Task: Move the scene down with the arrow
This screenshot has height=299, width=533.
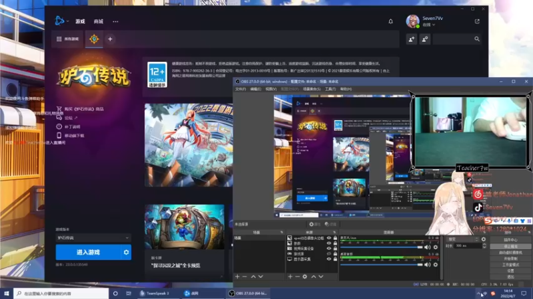Action: coord(261,276)
